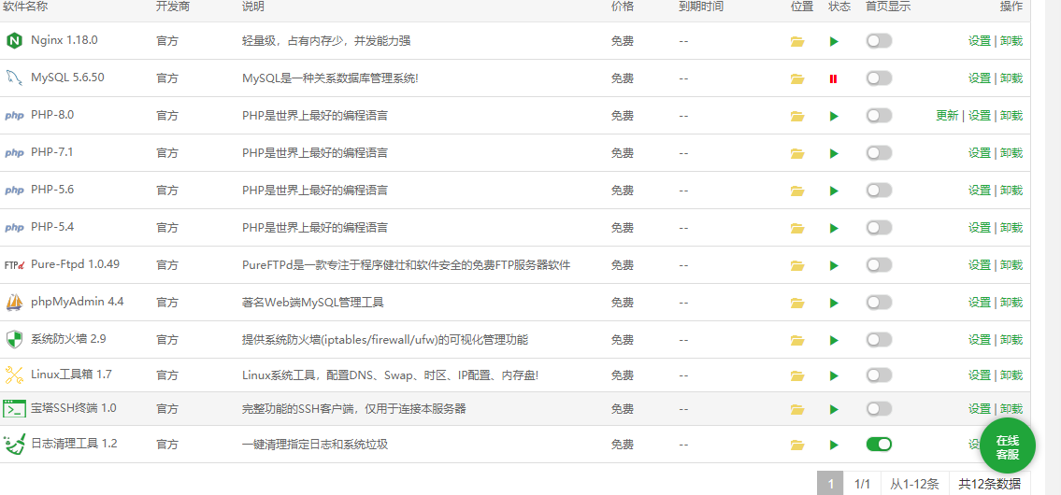
Task: Toggle homepage display for PHP-5.6
Action: [x=879, y=191]
